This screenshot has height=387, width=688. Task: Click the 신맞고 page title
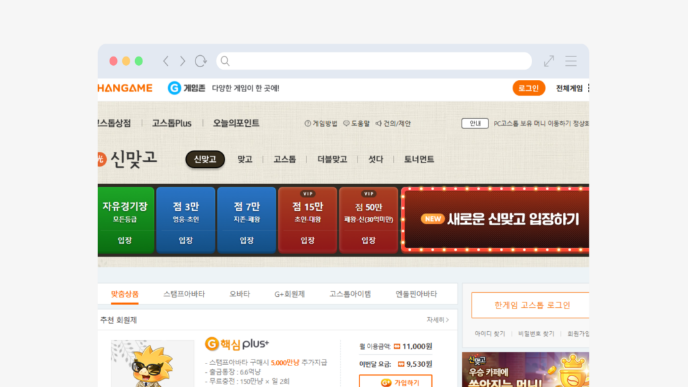click(134, 159)
